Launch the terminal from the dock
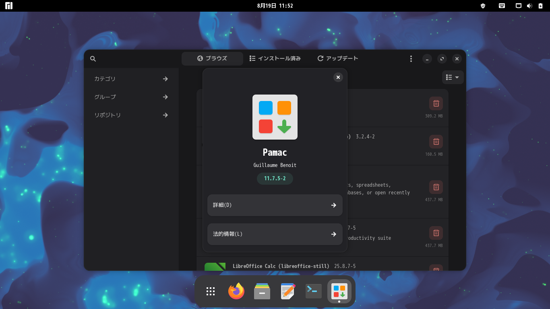The height and width of the screenshot is (309, 550). tap(314, 291)
